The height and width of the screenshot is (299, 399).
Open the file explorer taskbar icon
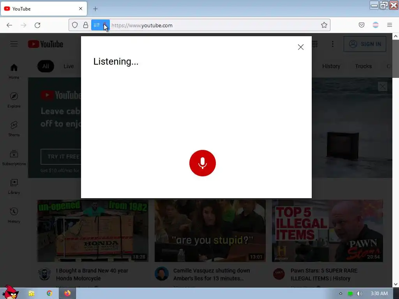tap(31, 294)
